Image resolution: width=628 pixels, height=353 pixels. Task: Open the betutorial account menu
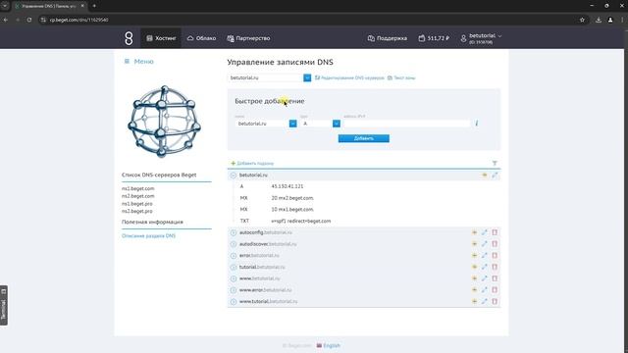482,38
